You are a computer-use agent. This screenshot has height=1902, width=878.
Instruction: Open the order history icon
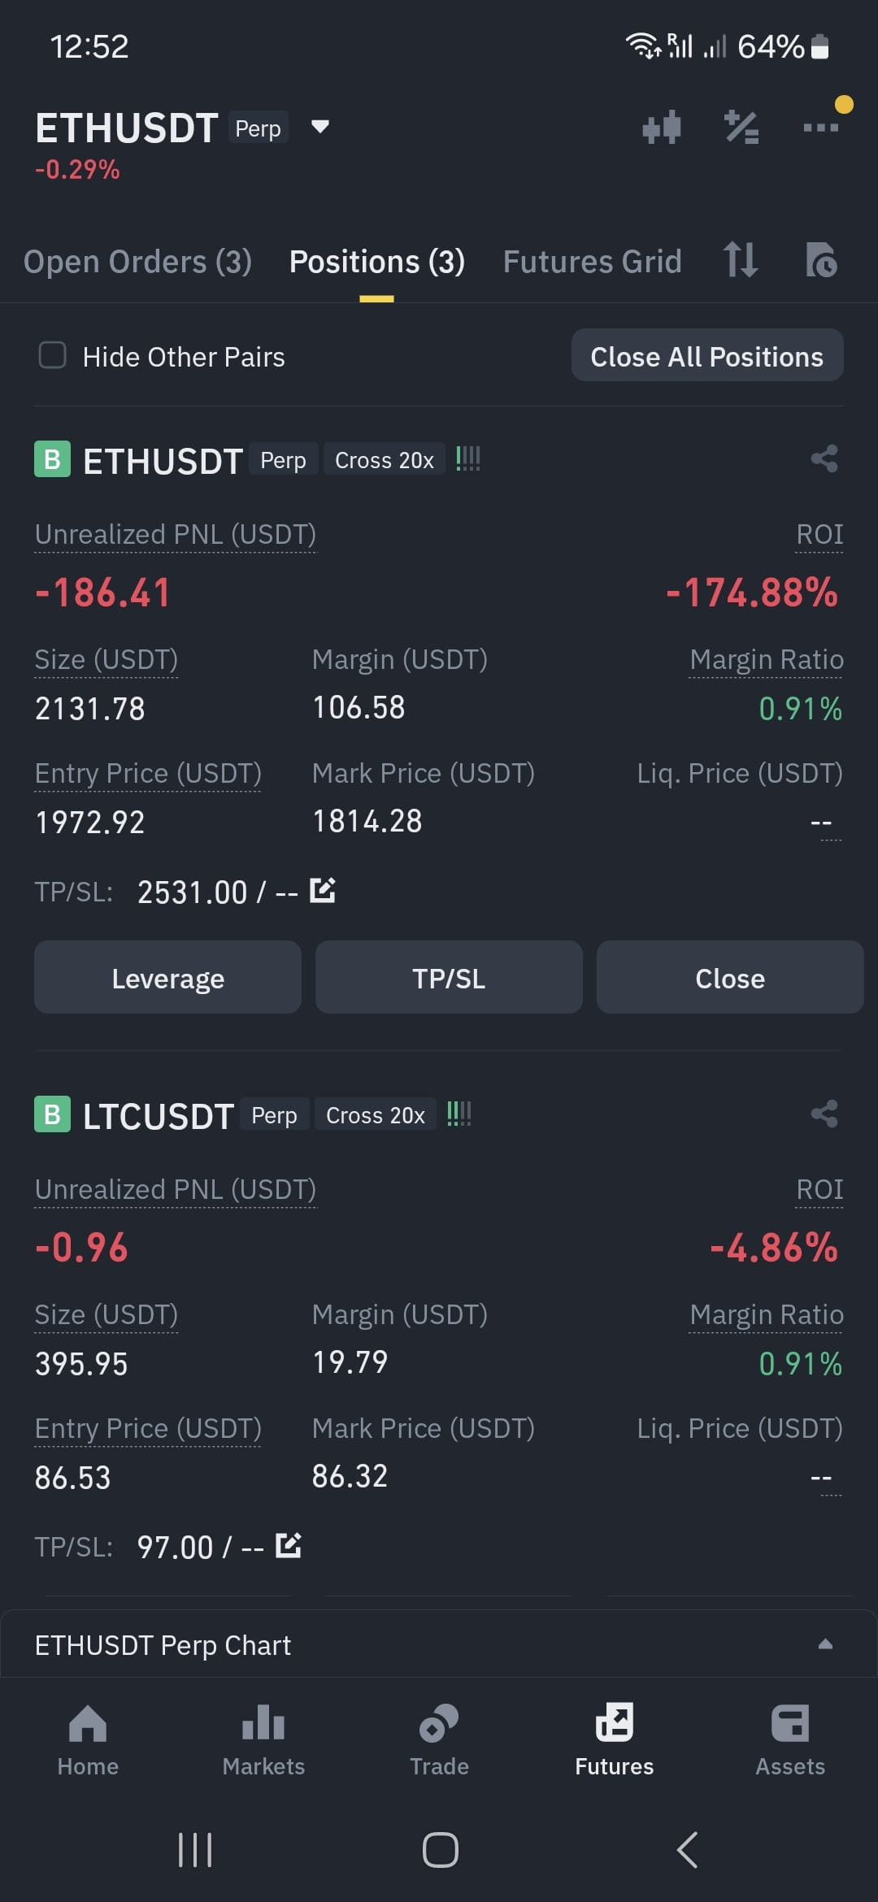821,260
